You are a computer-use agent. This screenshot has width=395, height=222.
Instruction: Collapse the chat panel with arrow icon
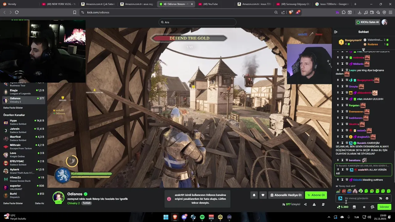click(x=336, y=32)
